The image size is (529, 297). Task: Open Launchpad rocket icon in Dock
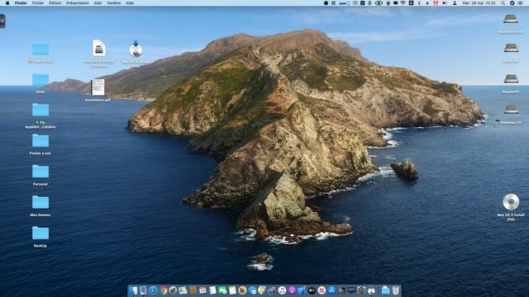(x=173, y=290)
